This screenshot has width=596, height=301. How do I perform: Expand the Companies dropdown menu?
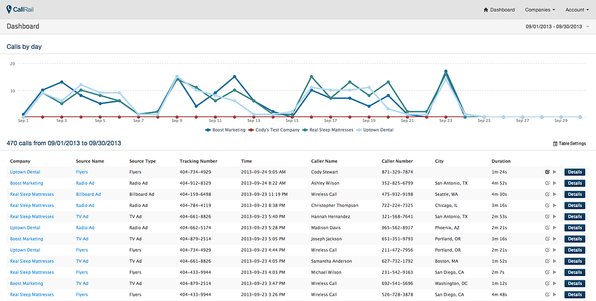(540, 10)
